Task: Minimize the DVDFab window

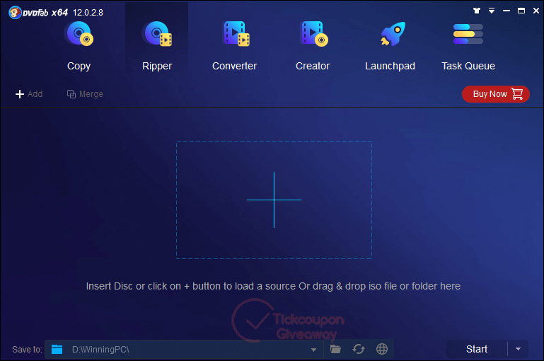Action: coord(507,11)
